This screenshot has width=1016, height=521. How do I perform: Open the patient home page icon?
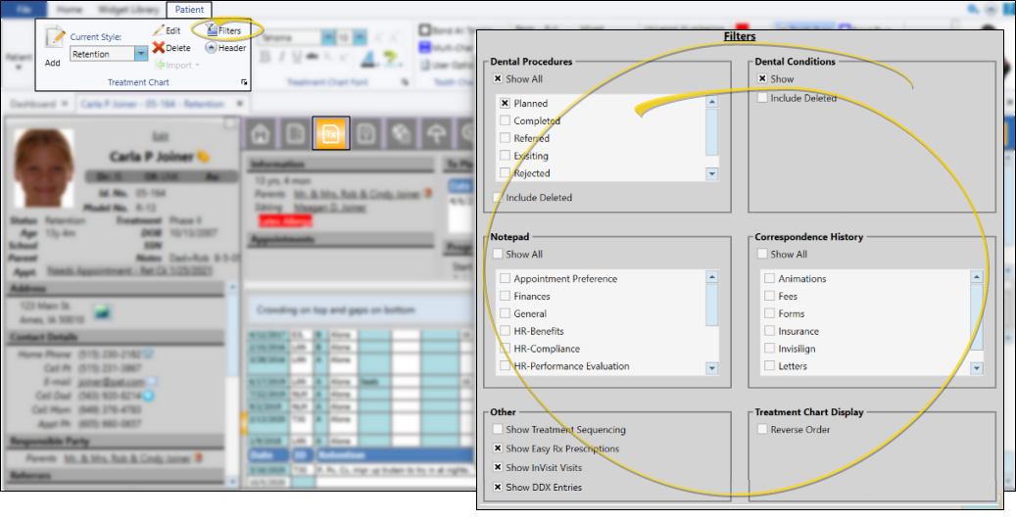click(x=260, y=133)
